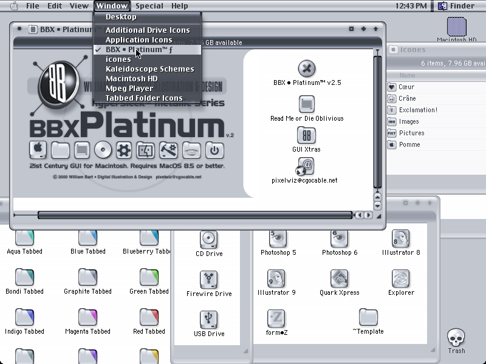This screenshot has width=486, height=364.
Task: Open the GUI Xtras folder icon
Action: coord(306,135)
